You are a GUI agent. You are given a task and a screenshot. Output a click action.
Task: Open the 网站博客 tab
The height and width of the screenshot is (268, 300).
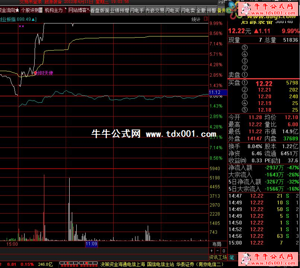tap(78, 10)
